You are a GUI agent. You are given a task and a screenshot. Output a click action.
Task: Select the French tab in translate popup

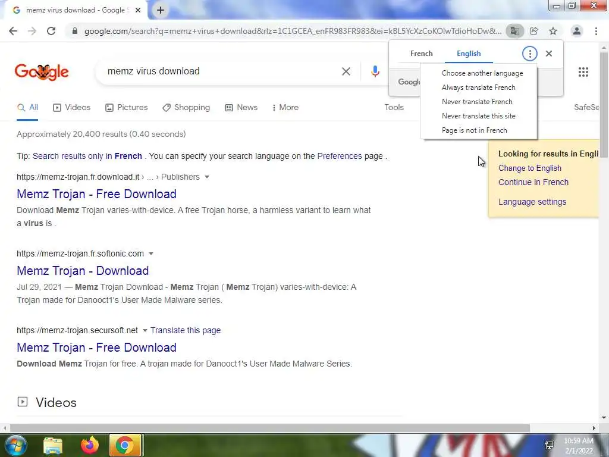pos(422,54)
